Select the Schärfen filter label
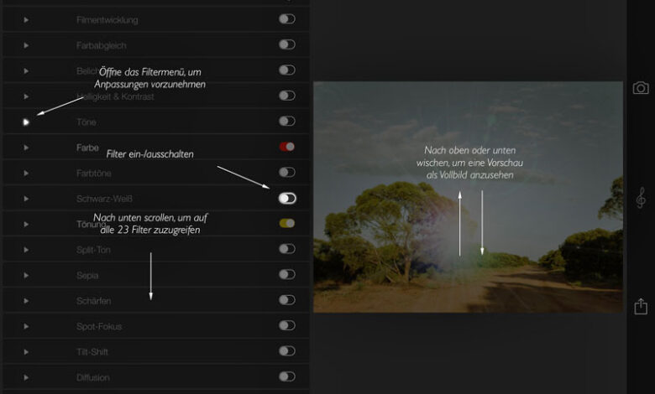 93,301
